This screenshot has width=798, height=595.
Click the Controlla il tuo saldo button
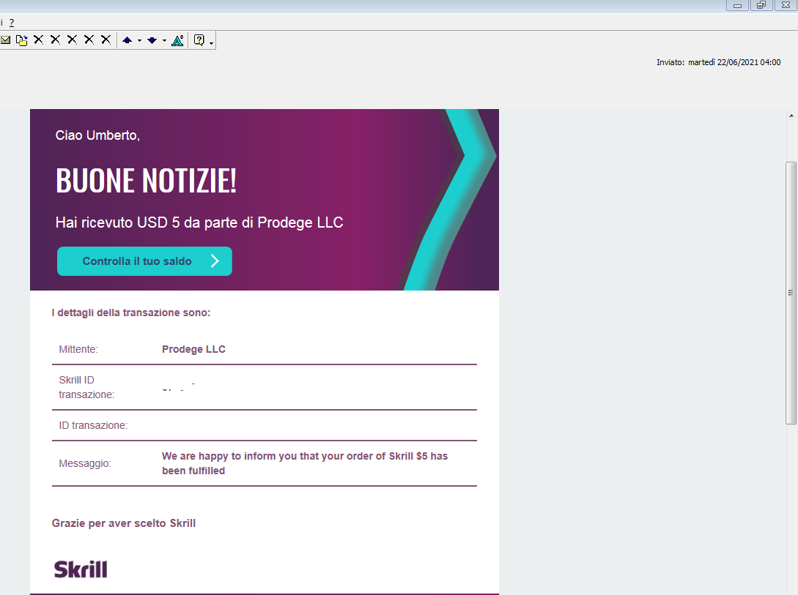point(144,261)
